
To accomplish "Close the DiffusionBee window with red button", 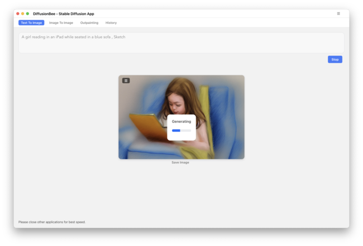I will [x=18, y=13].
